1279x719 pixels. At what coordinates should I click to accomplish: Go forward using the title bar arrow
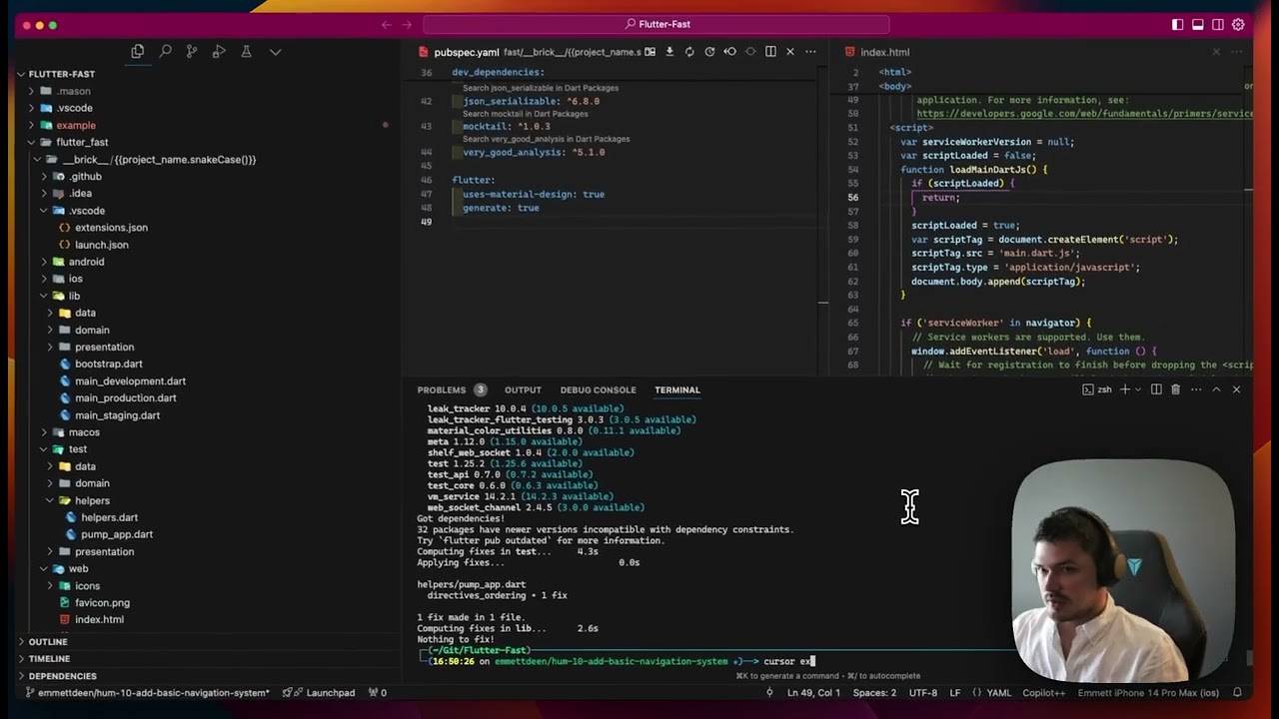[407, 24]
